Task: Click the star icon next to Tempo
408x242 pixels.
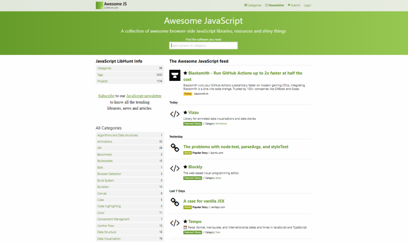Action: 186,221
